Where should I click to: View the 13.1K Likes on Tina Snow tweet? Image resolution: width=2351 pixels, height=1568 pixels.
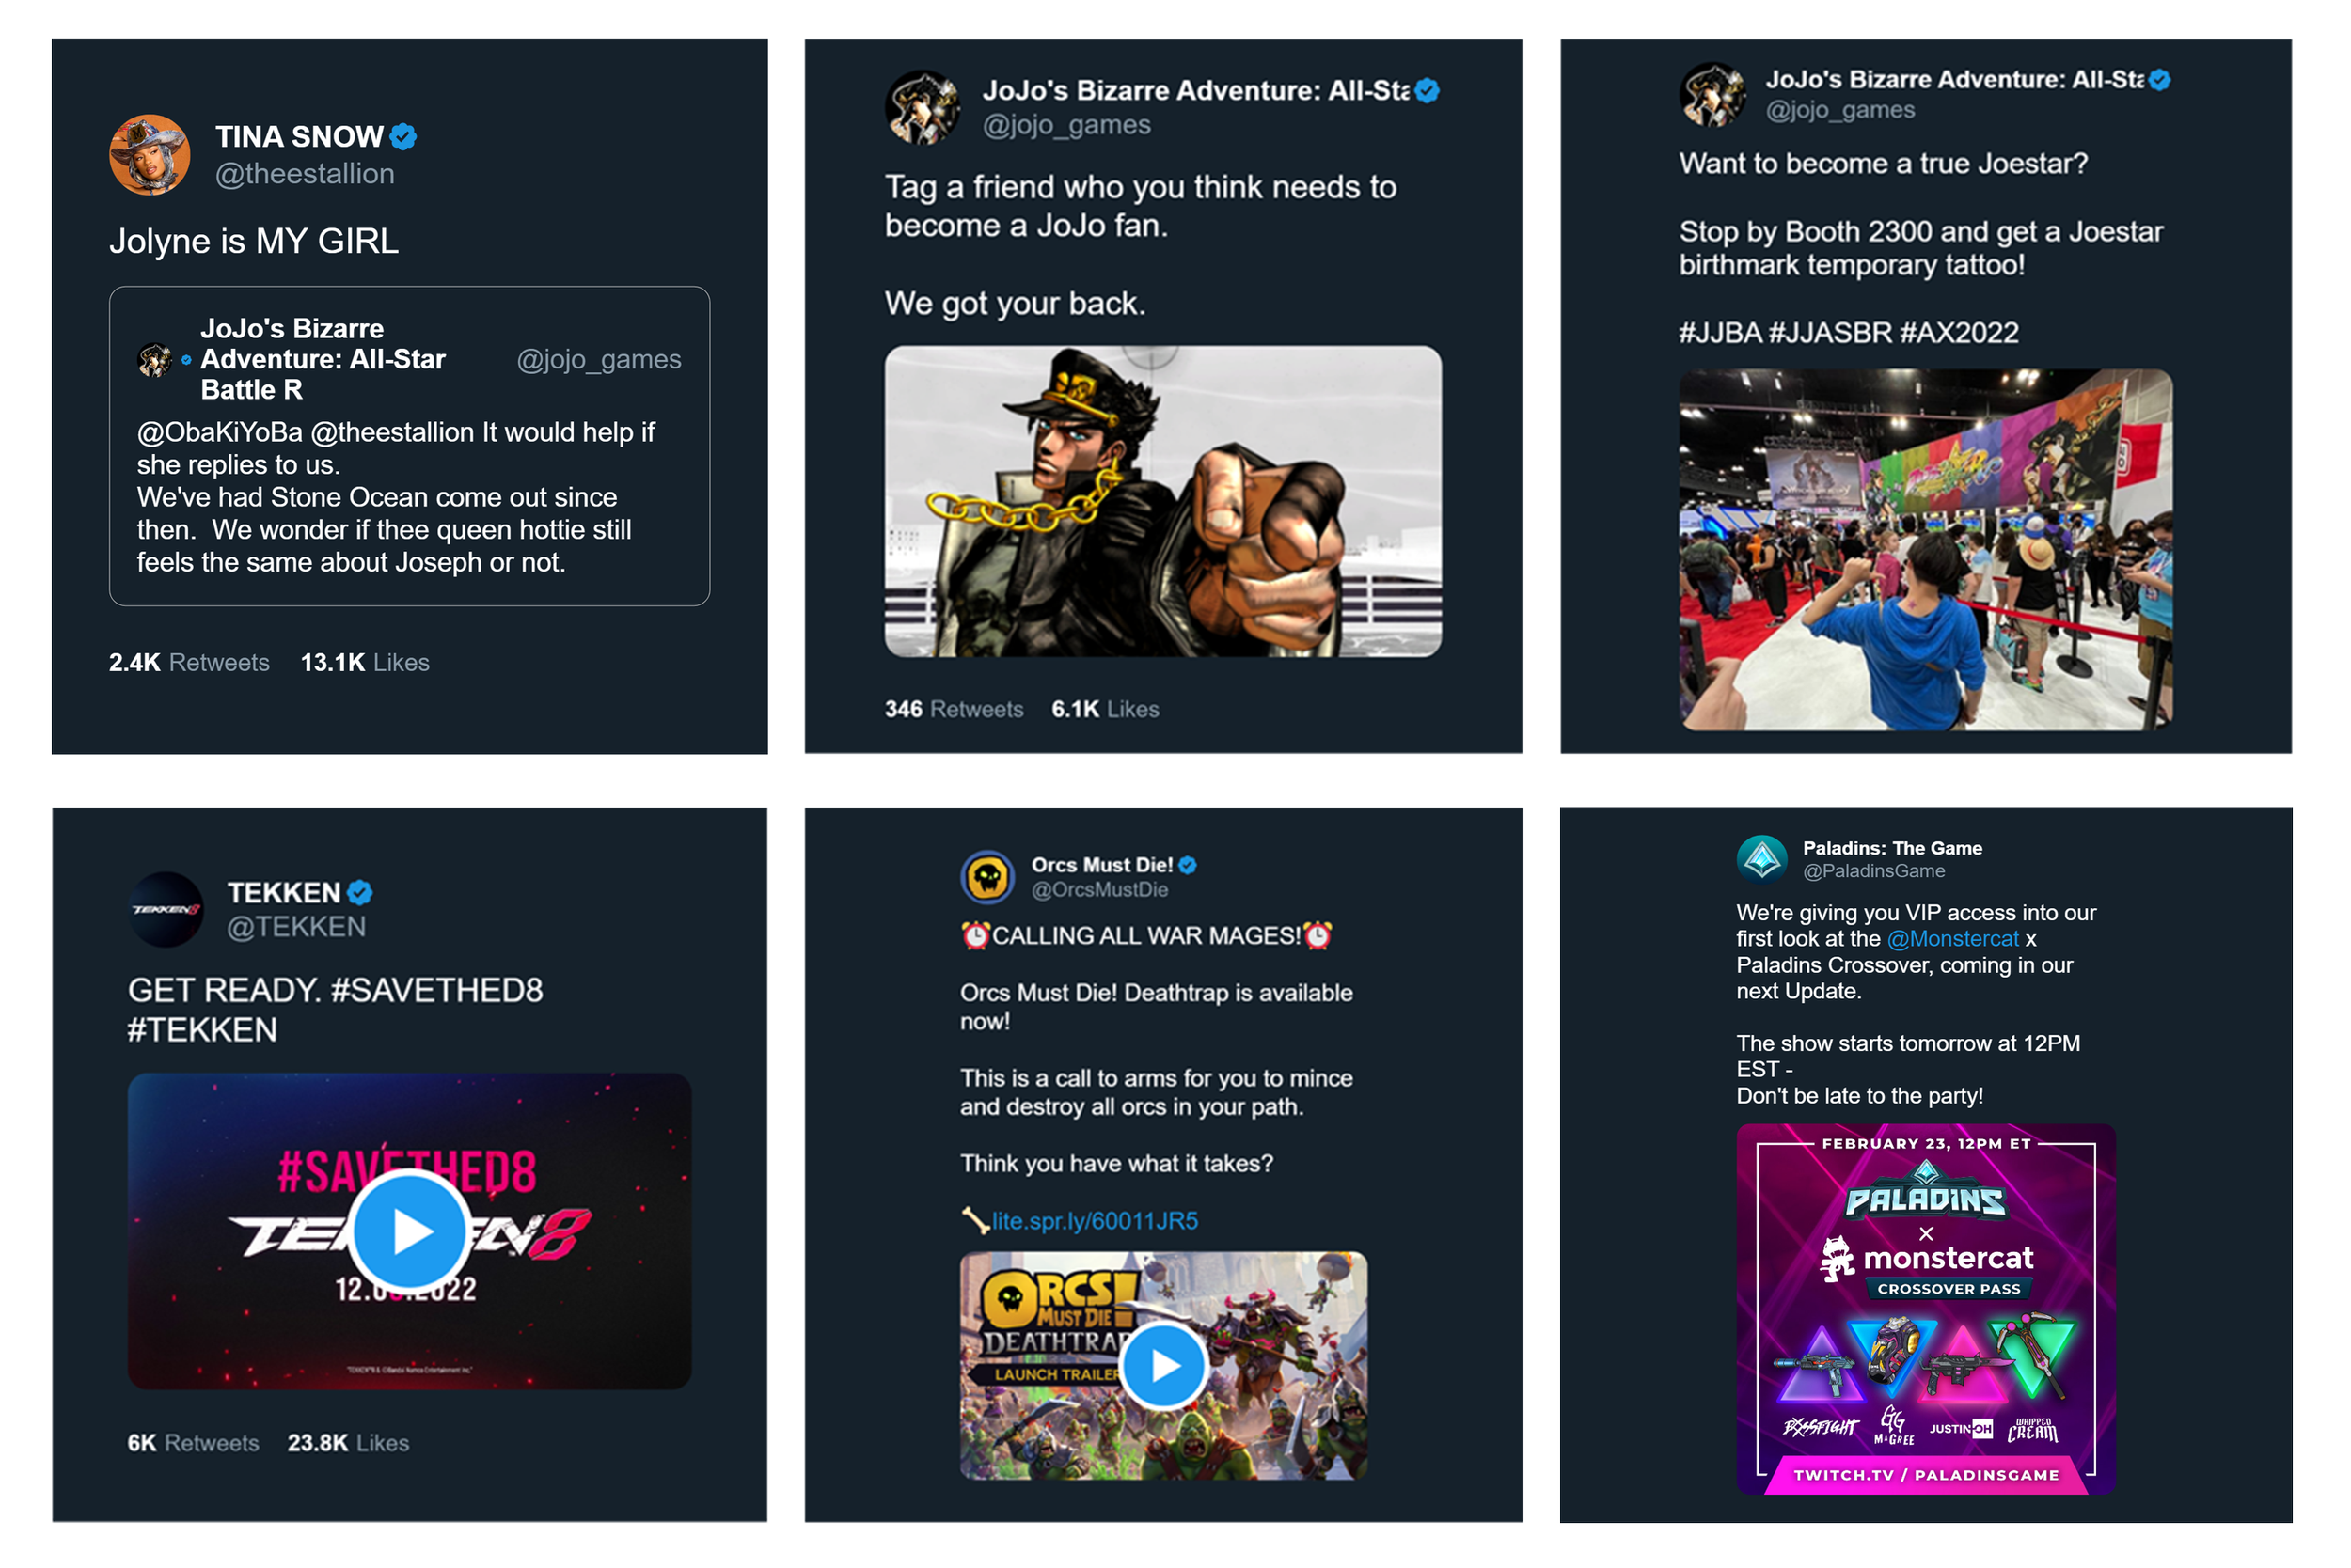[365, 662]
